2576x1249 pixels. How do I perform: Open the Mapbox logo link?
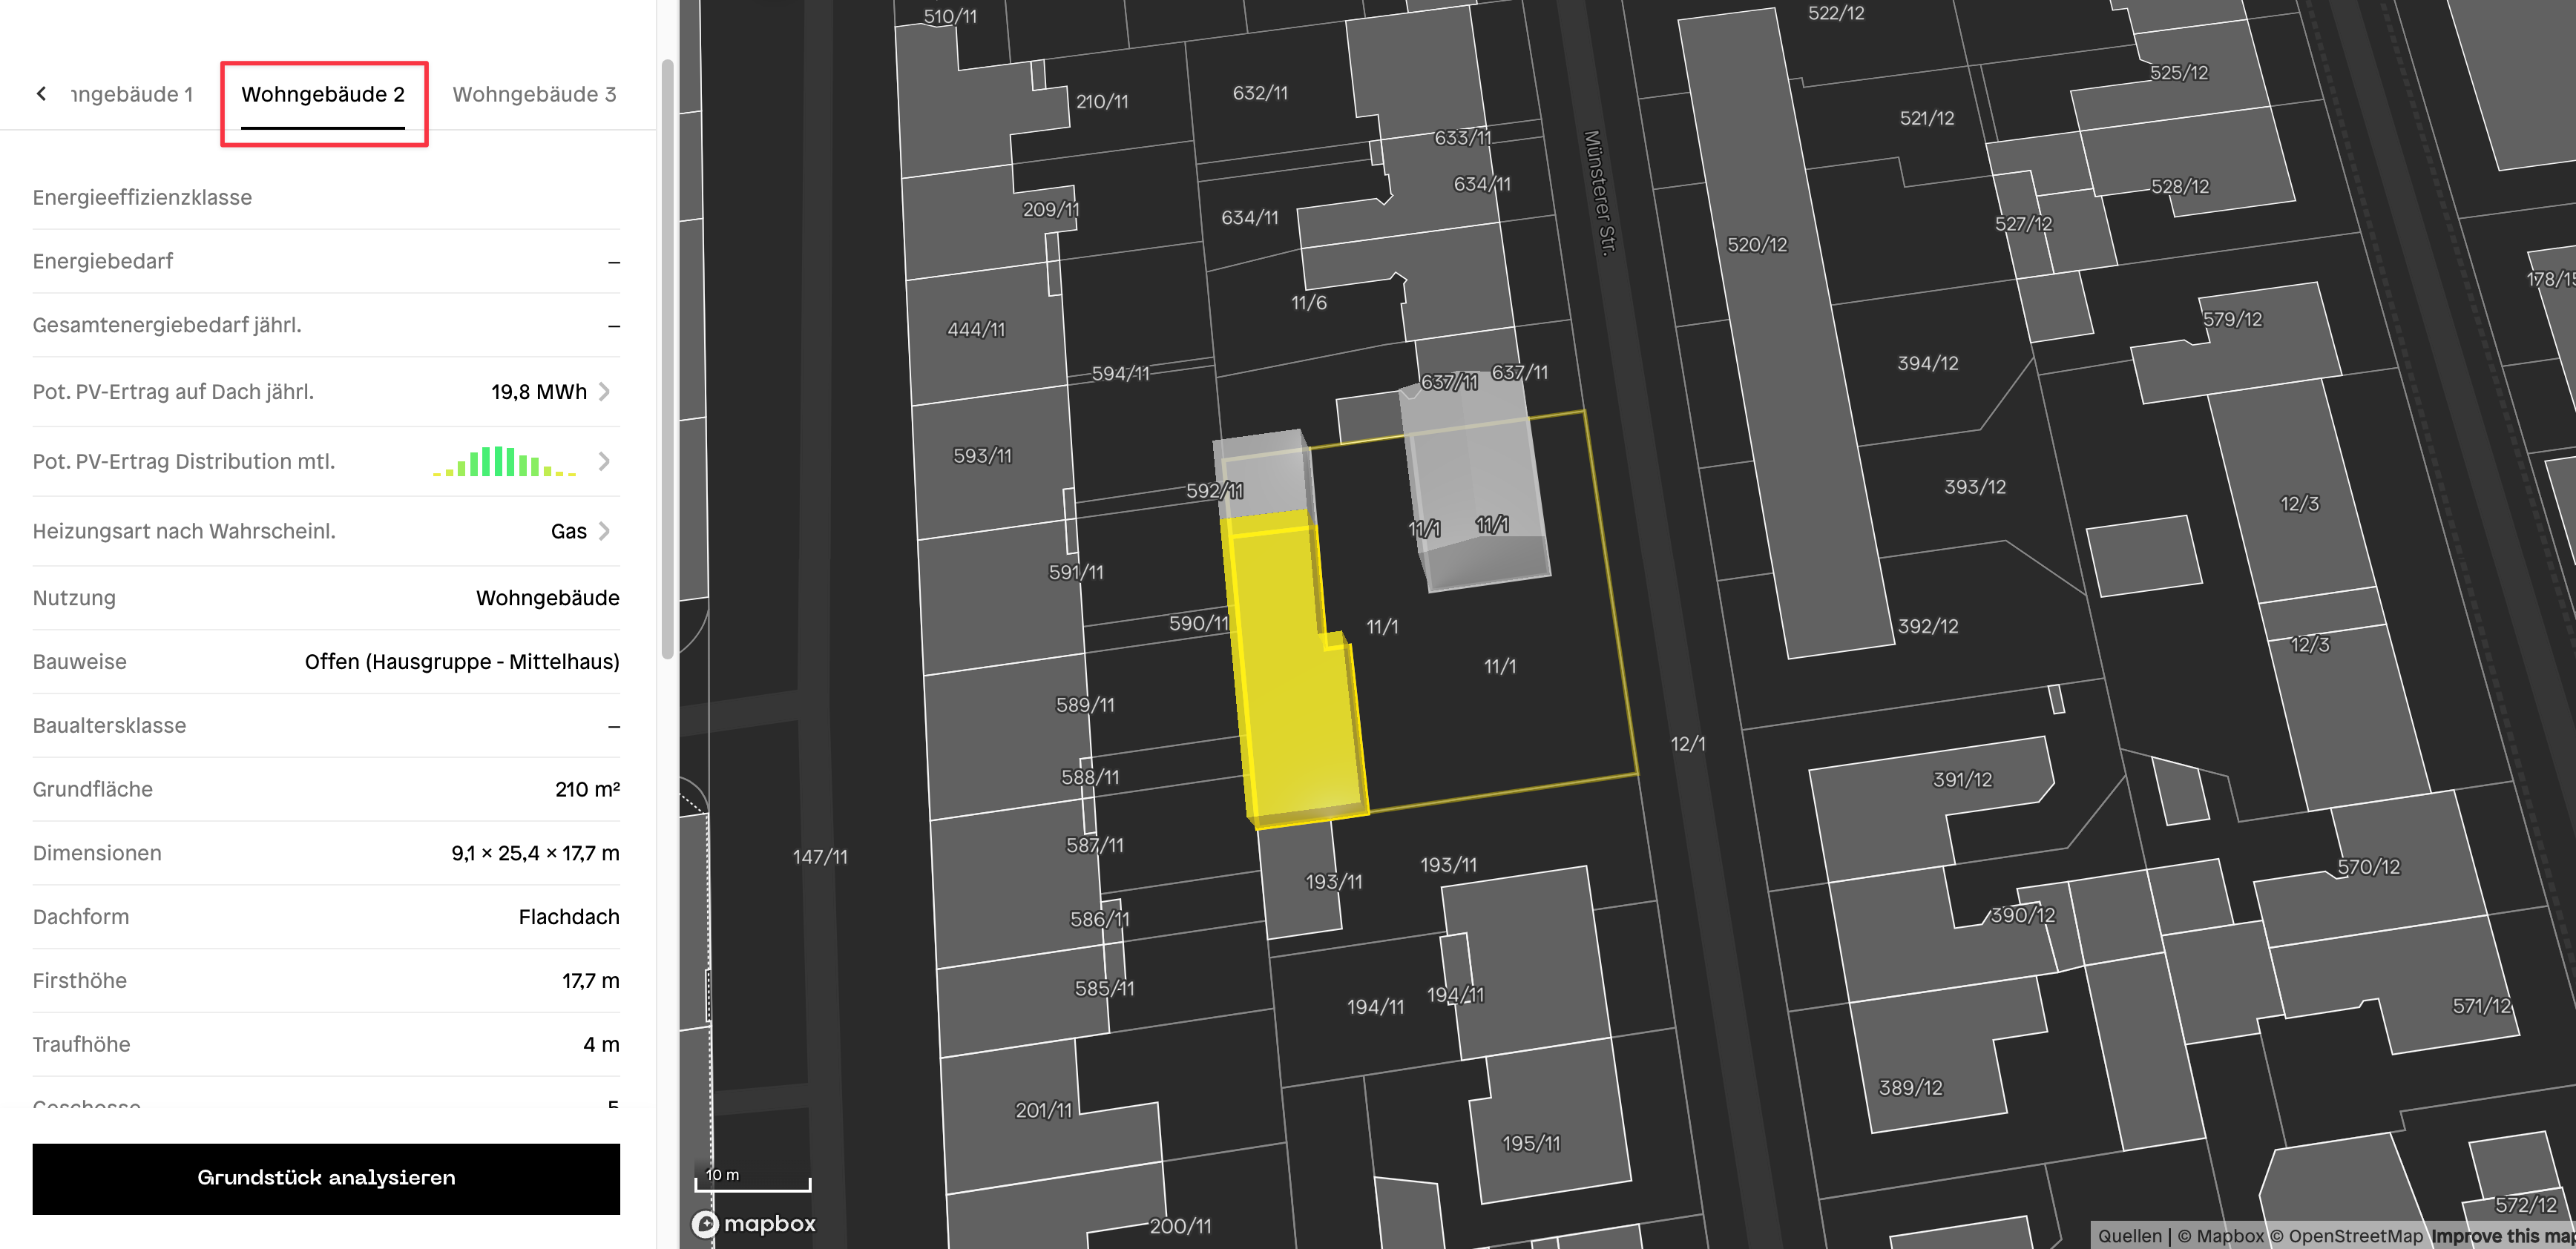(754, 1223)
